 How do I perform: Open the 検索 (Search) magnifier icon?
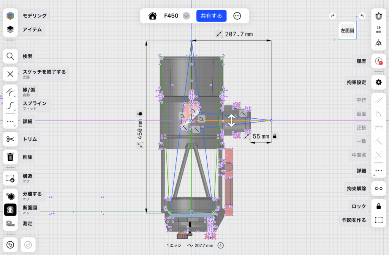click(x=10, y=57)
